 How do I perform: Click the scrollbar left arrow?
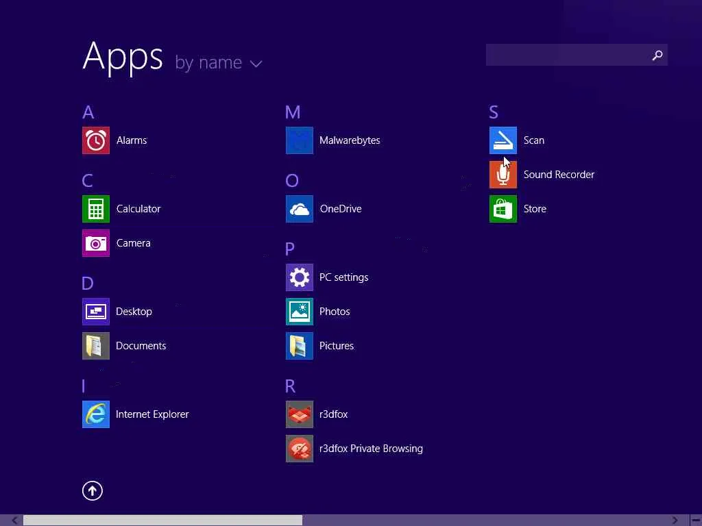15,521
